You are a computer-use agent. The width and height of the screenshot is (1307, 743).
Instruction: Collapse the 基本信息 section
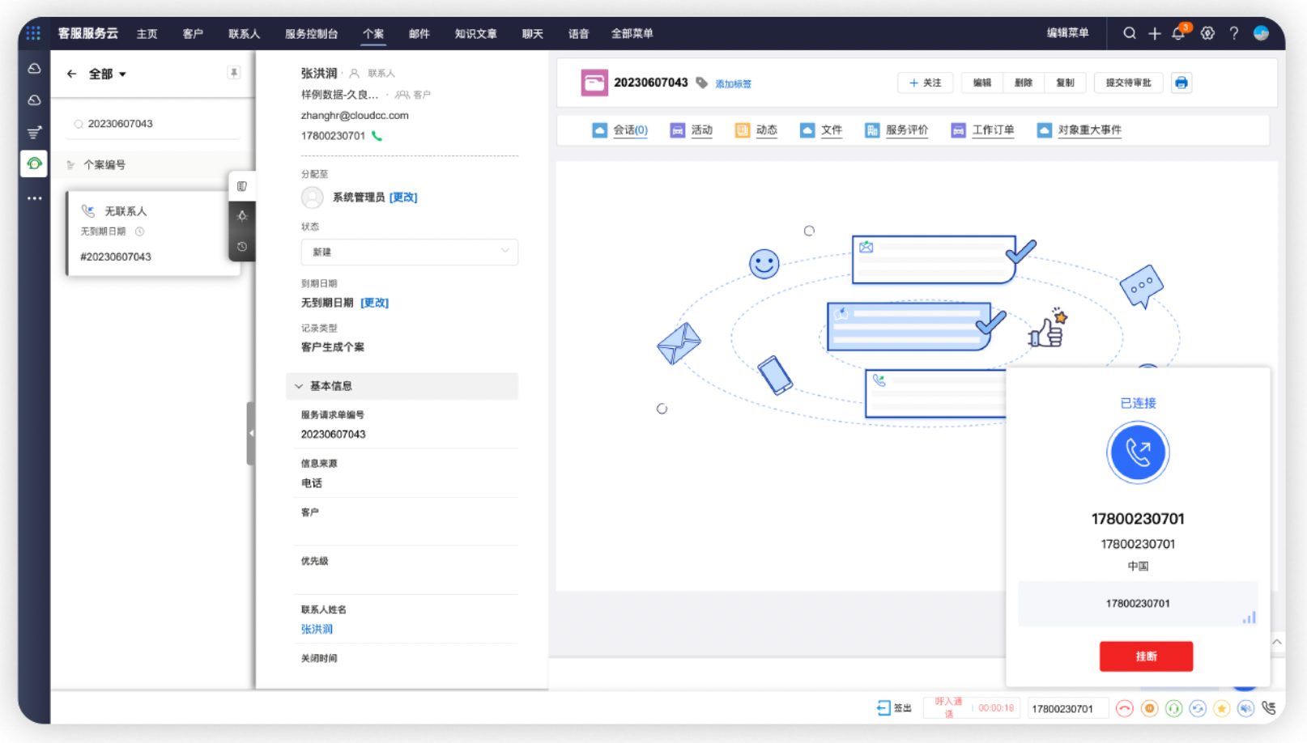[x=299, y=386]
